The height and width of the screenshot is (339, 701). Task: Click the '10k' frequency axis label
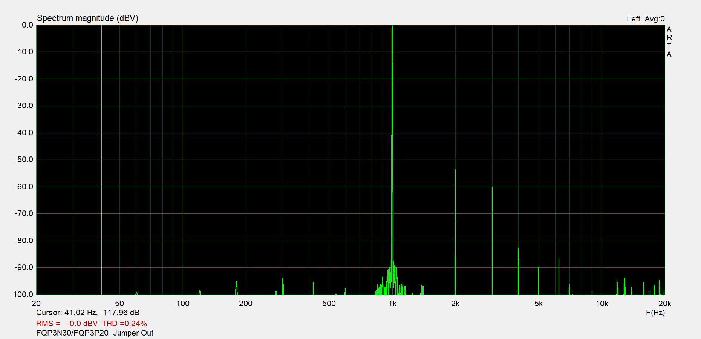click(x=602, y=304)
